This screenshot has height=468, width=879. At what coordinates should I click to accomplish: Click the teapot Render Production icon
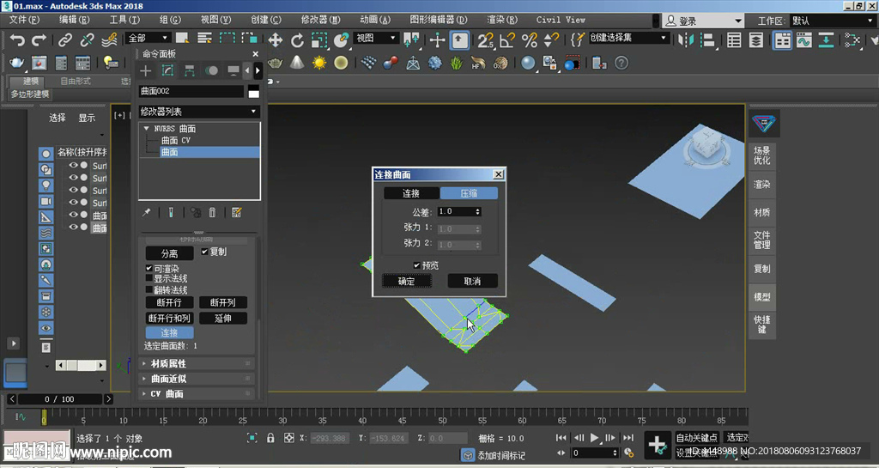(x=17, y=63)
